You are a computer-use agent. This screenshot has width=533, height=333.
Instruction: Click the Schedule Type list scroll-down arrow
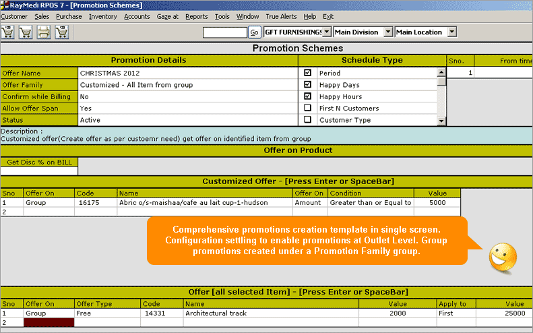pyautogui.click(x=441, y=121)
